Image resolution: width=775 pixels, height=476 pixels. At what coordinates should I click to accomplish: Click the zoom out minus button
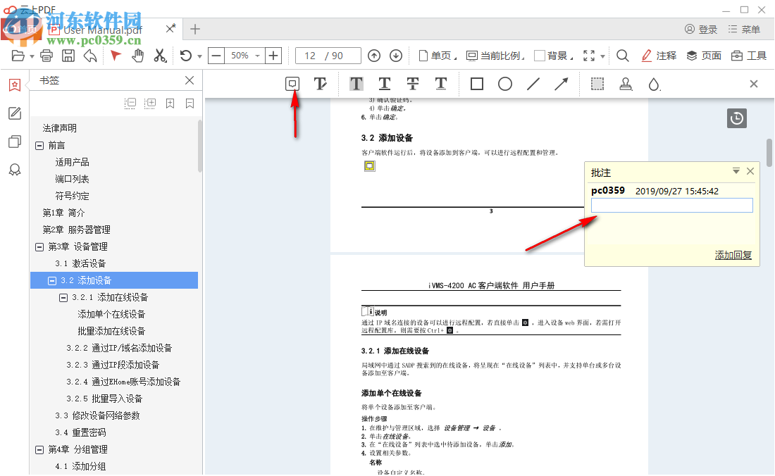point(216,55)
